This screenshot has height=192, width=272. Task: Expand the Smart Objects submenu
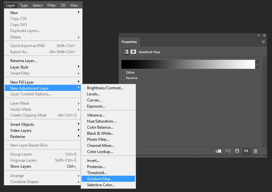point(22,124)
